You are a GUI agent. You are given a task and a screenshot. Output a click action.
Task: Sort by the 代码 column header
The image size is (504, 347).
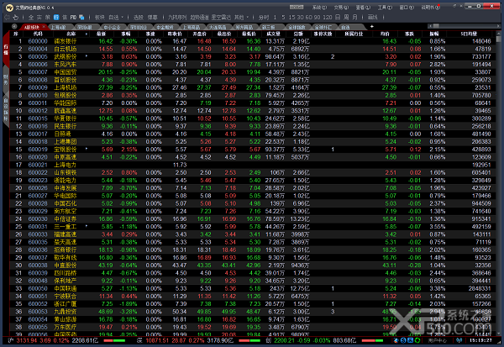coord(38,34)
